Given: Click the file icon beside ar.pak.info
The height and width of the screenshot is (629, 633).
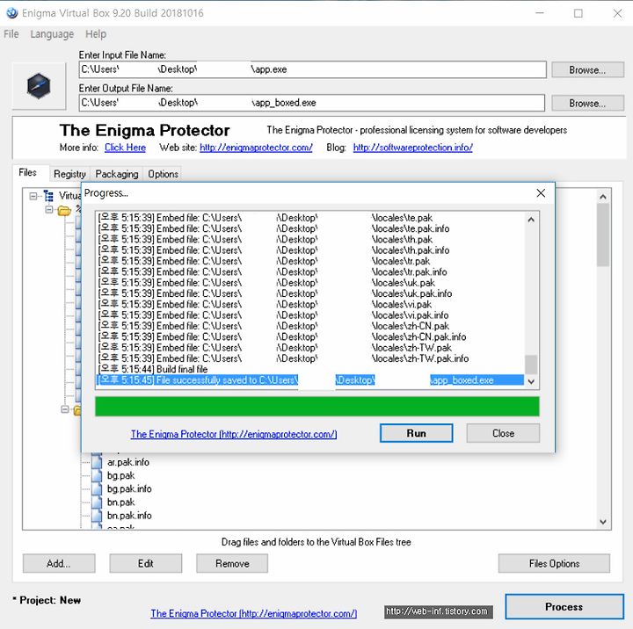Looking at the screenshot, I should [97, 462].
